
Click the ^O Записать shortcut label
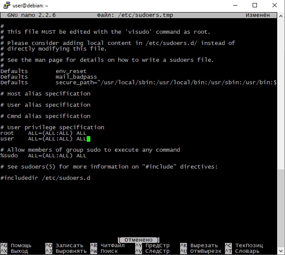pos(63,245)
